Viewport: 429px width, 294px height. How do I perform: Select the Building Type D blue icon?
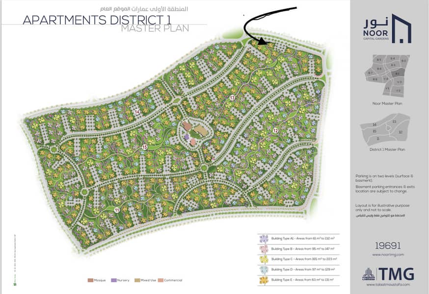pyautogui.click(x=264, y=269)
